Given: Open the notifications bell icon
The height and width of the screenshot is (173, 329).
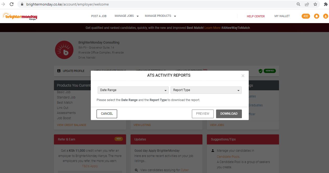Looking at the screenshot, I should coord(317,16).
